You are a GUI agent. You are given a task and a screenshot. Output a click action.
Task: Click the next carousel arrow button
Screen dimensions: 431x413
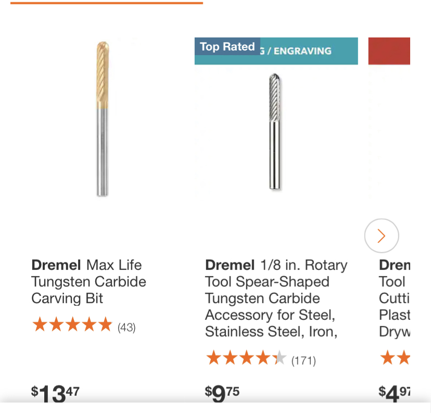click(x=382, y=236)
